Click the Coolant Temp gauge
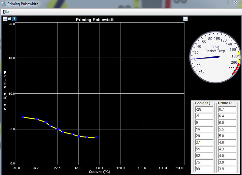Image resolution: width=242 pixels, height=175 pixels. click(215, 57)
